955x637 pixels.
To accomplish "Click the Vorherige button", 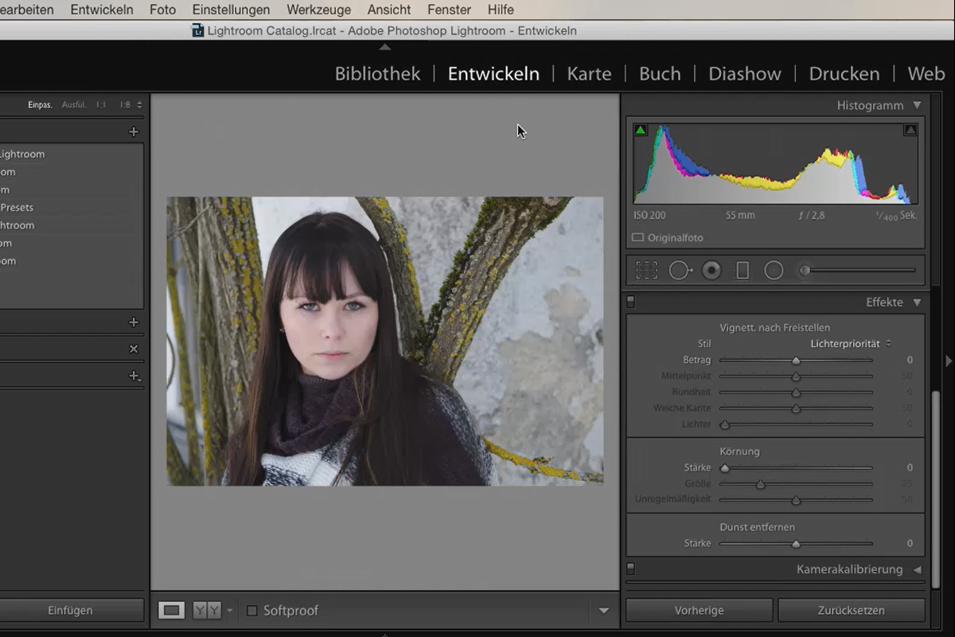I will click(x=699, y=611).
